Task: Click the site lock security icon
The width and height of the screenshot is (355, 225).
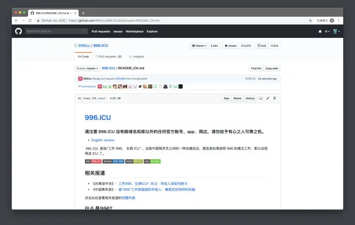Action: click(38, 21)
